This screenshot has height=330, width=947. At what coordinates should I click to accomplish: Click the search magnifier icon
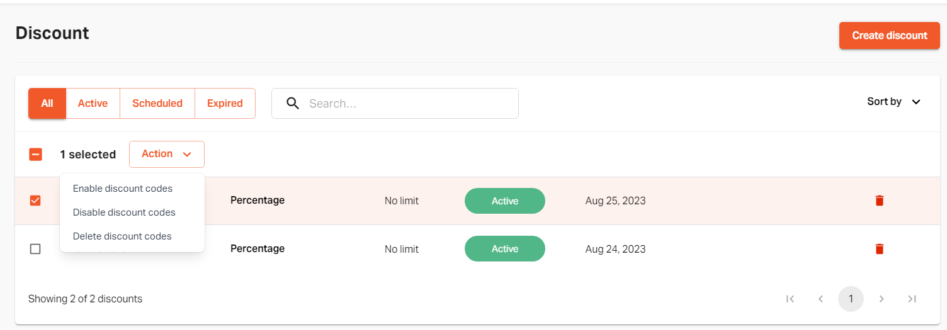tap(292, 104)
